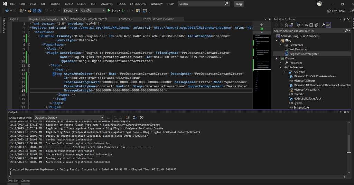Click the user account avatar icon

click(319, 3)
